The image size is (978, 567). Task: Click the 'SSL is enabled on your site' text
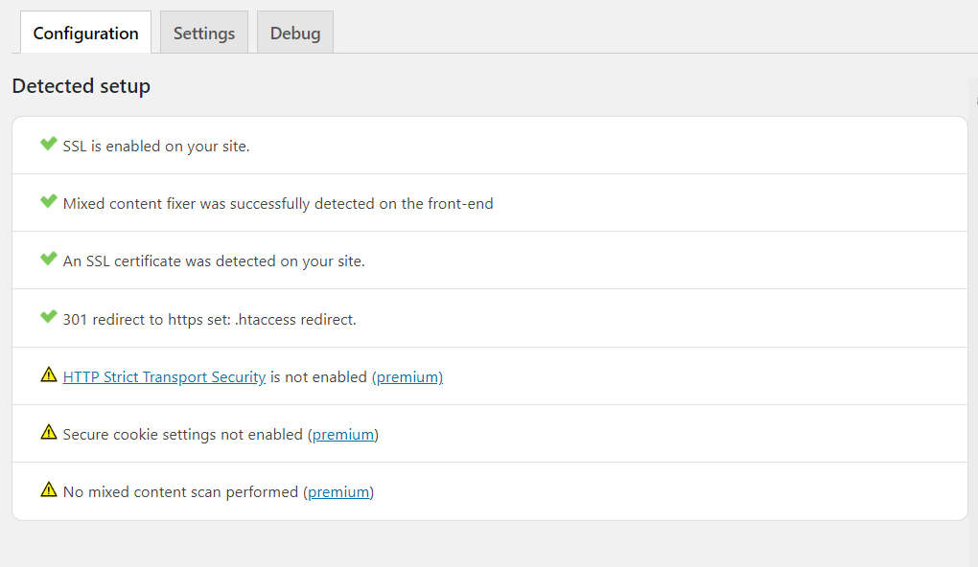point(156,147)
